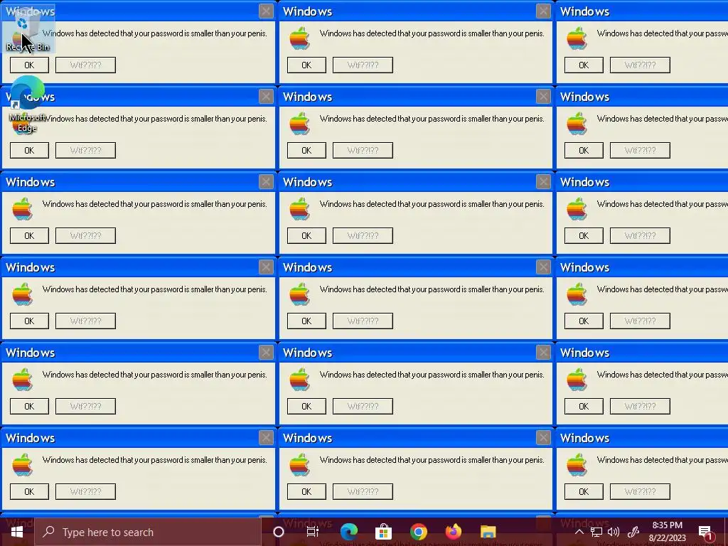
Task: Open the notification center with 1 badge
Action: (706, 532)
